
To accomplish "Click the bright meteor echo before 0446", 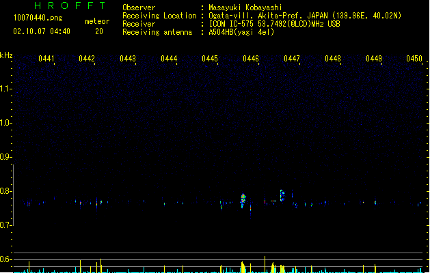I will [243, 201].
